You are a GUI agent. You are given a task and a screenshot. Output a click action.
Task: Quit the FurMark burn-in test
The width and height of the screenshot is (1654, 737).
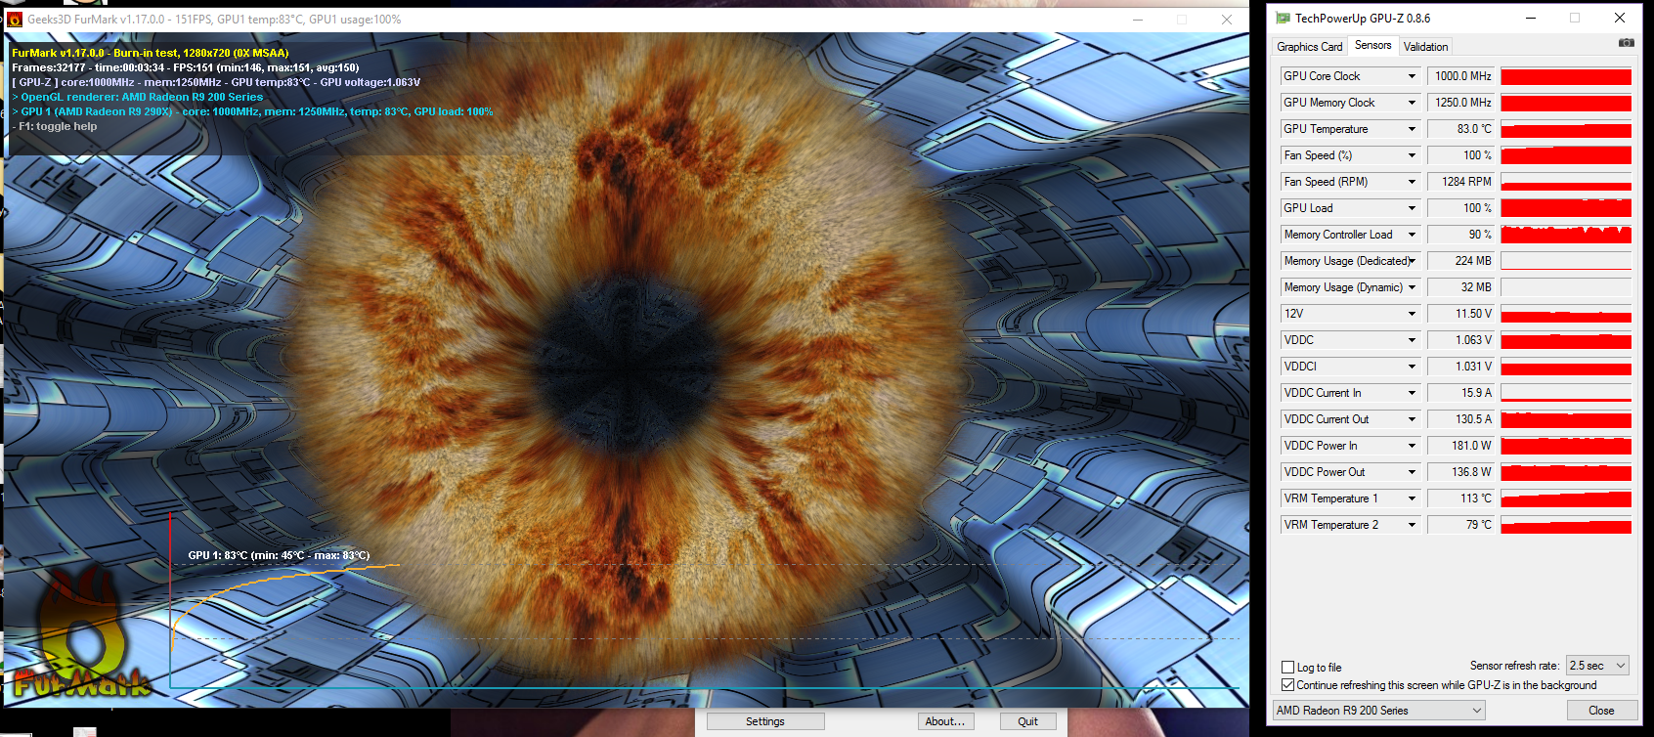pos(1027,721)
